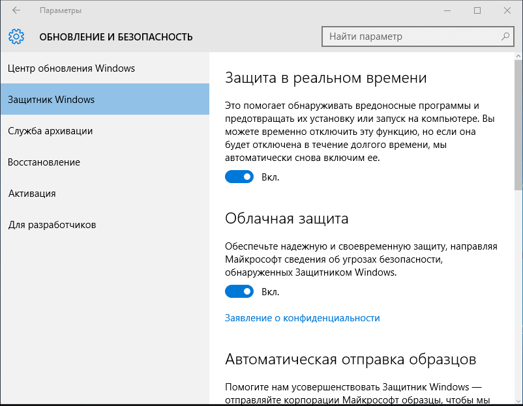Maximize the Параметры window
This screenshot has height=406, width=523.
click(x=477, y=10)
